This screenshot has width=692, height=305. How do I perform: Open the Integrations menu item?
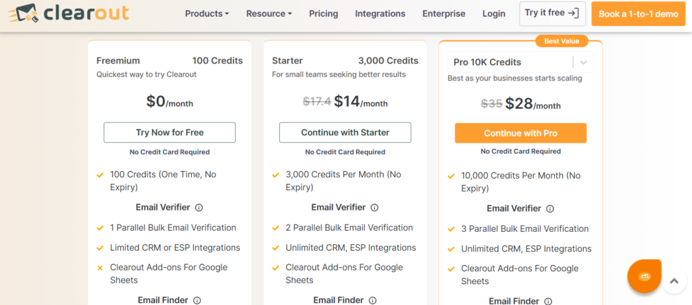coord(380,14)
